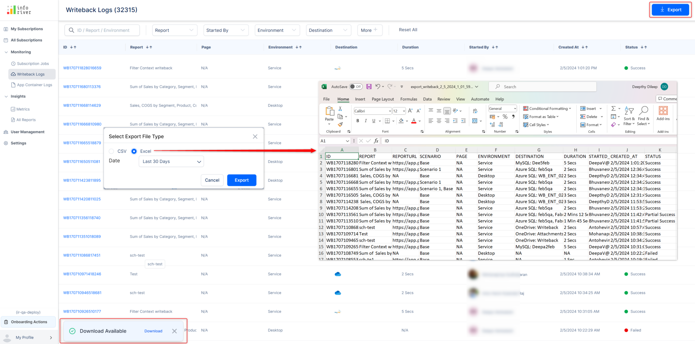Open the Metrics page under Insights
695x344 pixels.
pos(23,109)
